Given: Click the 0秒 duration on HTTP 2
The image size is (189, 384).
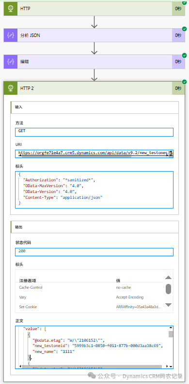Looking at the screenshot, I should click(178, 88).
